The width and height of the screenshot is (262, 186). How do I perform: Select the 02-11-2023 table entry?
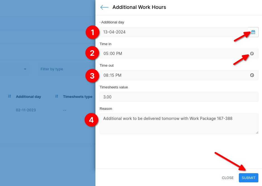26,110
